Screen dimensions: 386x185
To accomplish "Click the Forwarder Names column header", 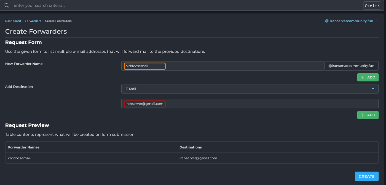I will 24,147.
